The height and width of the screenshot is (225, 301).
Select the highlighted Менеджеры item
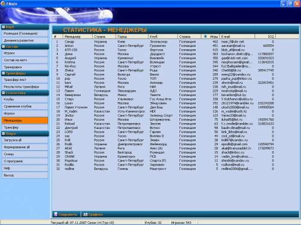25,121
